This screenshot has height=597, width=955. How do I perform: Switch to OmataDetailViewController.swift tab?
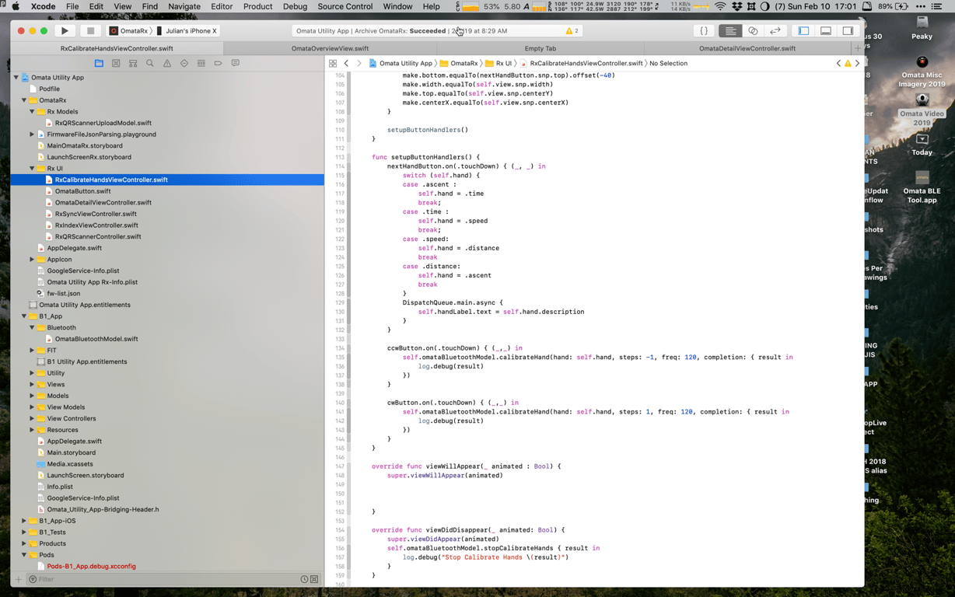(747, 48)
